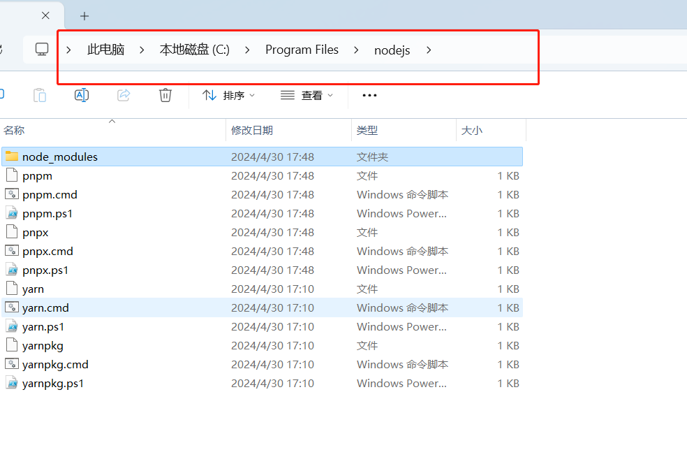Expand chevron after 此电脑 breadcrumb
This screenshot has height=464, width=687.
[x=142, y=50]
